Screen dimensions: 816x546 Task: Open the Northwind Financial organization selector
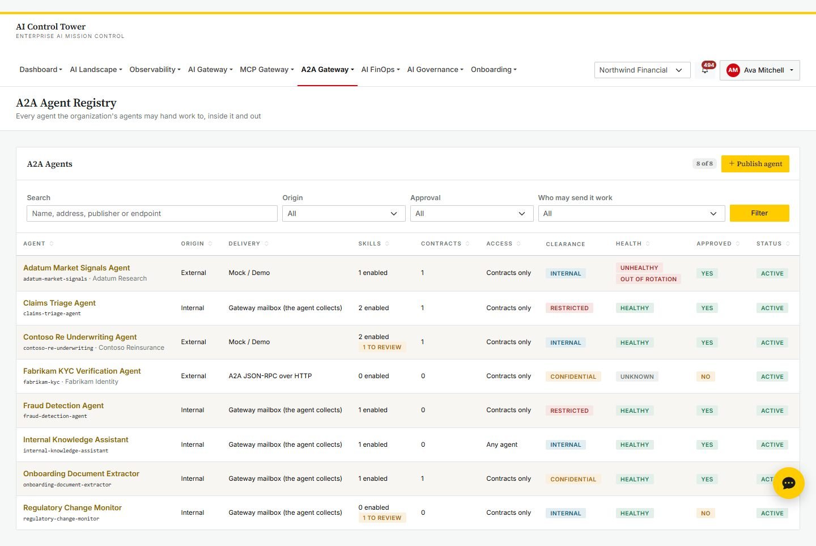coord(642,70)
